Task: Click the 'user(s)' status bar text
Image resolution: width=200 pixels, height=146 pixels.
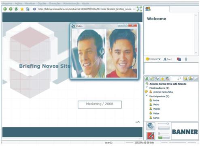Action: click(x=109, y=142)
